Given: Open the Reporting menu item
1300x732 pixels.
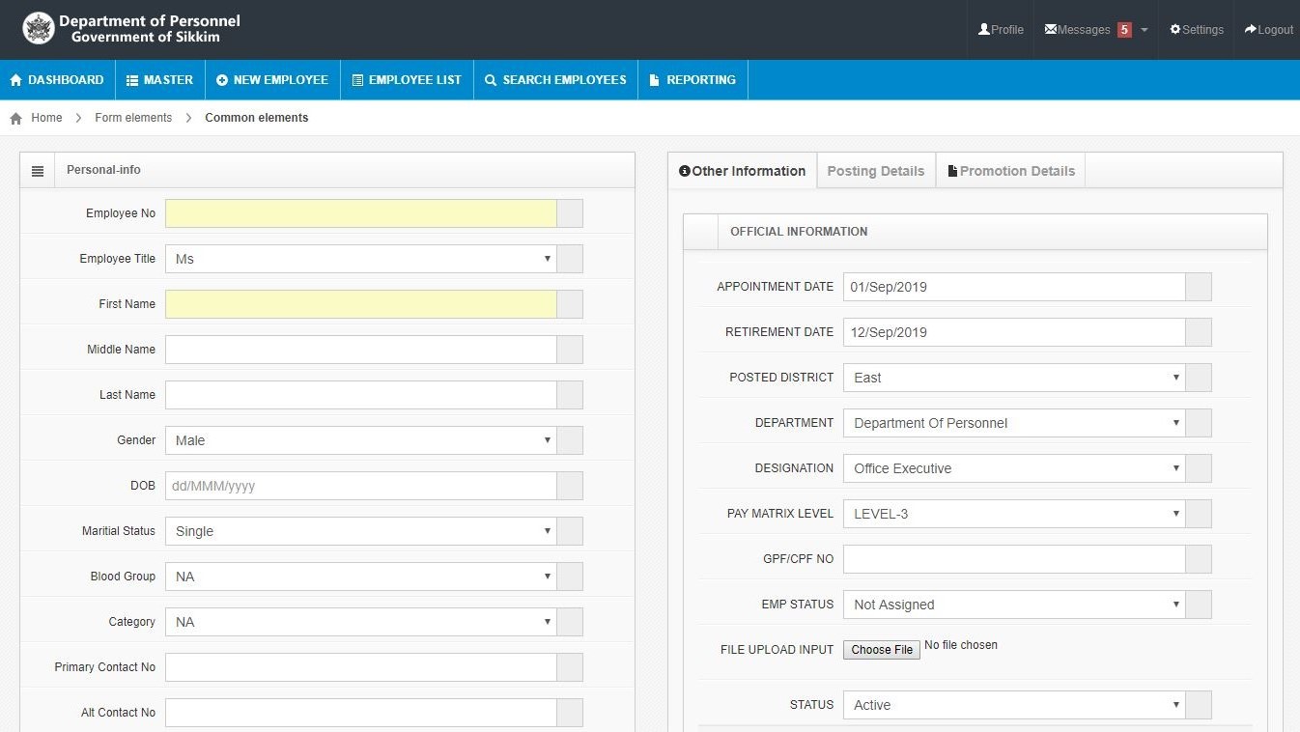Looking at the screenshot, I should point(692,80).
